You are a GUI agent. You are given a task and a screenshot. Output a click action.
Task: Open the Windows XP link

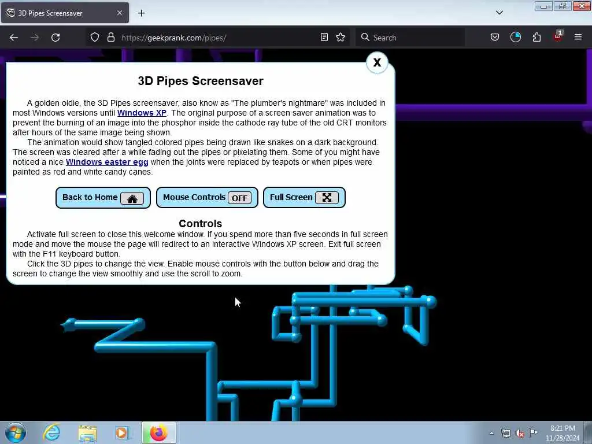click(x=142, y=113)
